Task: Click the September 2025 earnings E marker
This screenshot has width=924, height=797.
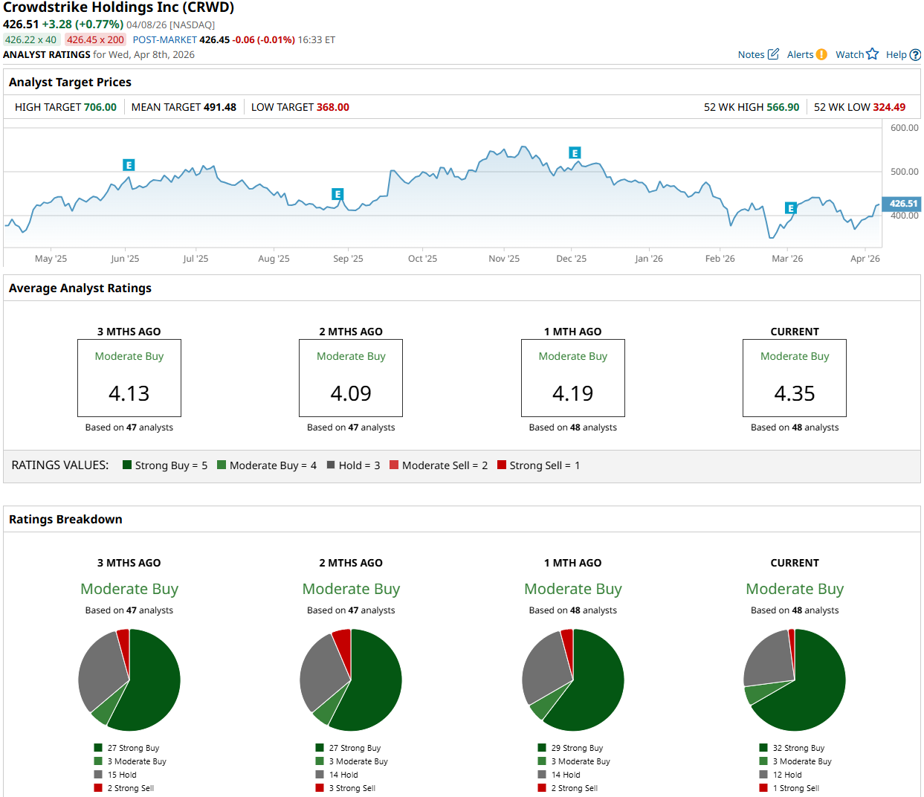Action: coord(337,194)
